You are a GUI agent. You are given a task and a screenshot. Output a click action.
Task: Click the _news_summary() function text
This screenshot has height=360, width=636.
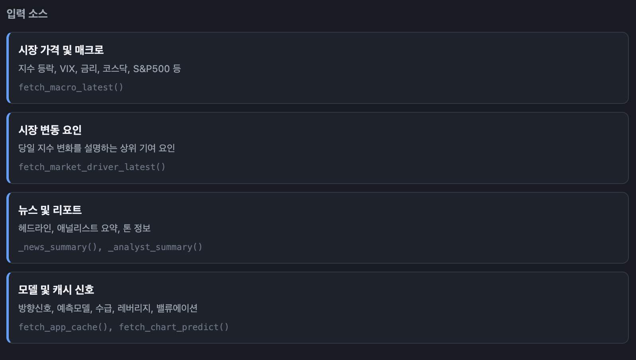tap(60, 247)
